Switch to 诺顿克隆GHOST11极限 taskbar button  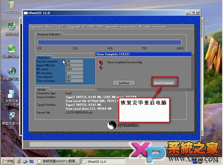[58, 161]
